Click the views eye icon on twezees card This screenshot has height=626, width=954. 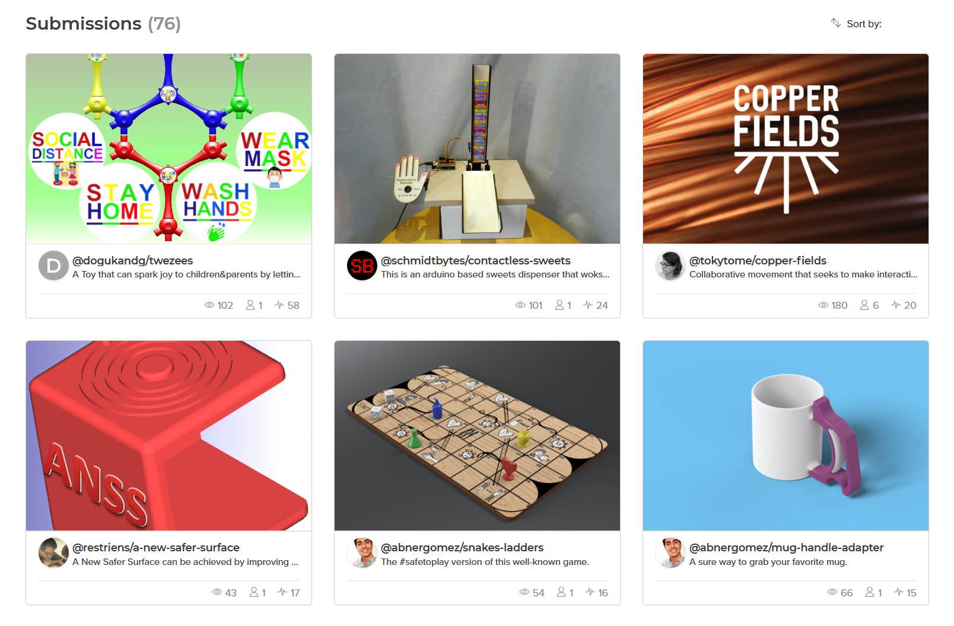[209, 305]
